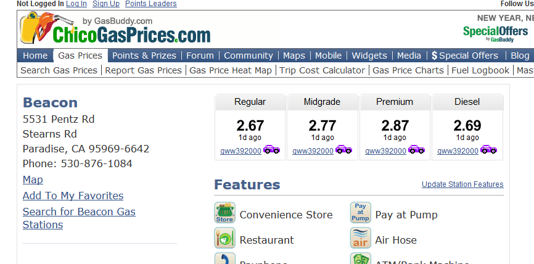Open the Blog menu item
The image size is (534, 264).
tap(520, 56)
